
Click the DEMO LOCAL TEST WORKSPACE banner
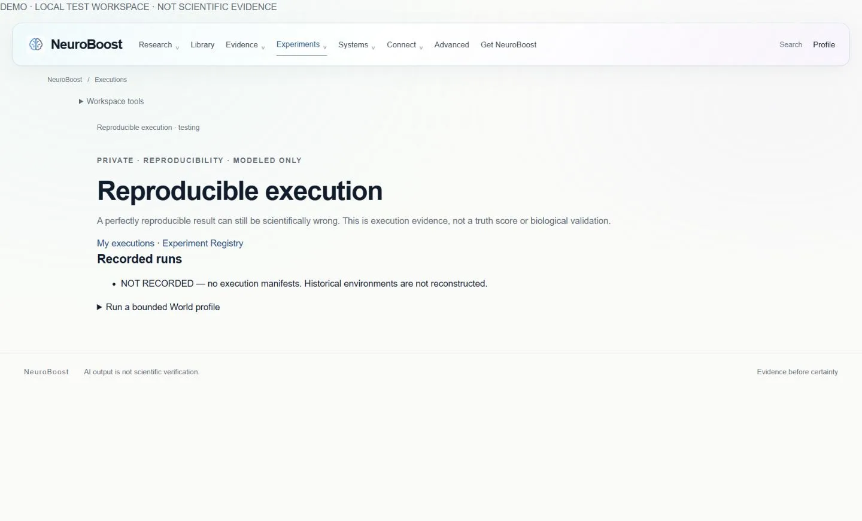pyautogui.click(x=138, y=7)
